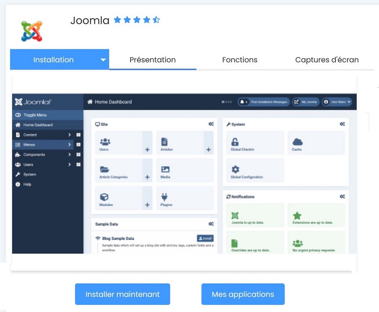379x312 pixels.
Task: Switch to the Fonctions tab
Action: (239, 60)
